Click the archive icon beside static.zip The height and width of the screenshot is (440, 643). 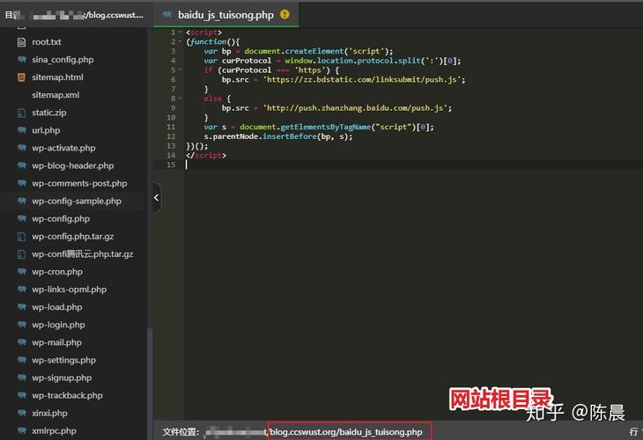[x=21, y=113]
